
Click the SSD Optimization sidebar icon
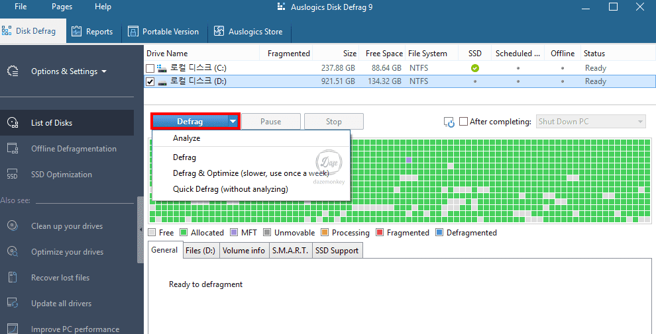coord(13,175)
